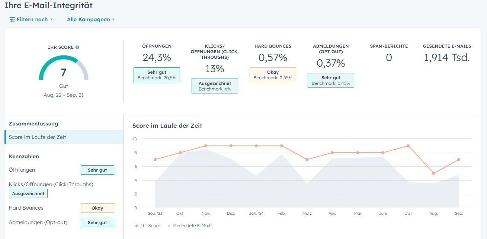Click the Ausgezeichnet benchmark badge under 13%
This screenshot has width=487, height=239.
(x=215, y=86)
